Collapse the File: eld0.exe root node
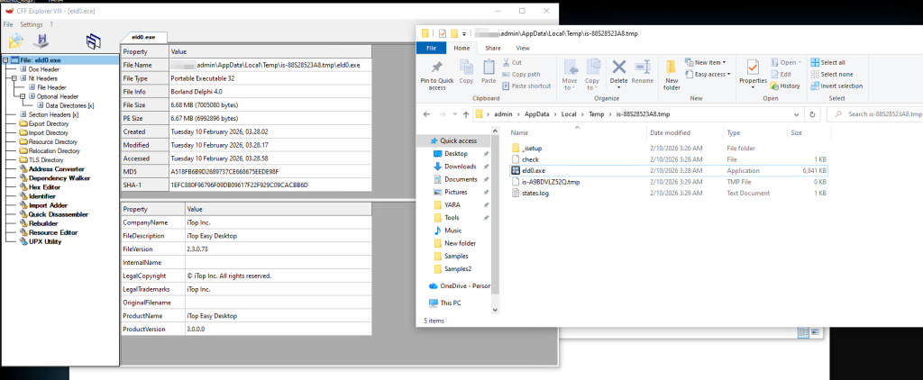 coord(6,60)
